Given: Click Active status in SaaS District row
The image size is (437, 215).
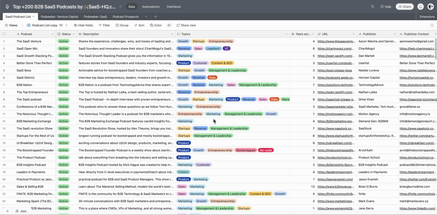Looking at the screenshot, I should tap(63, 77).
